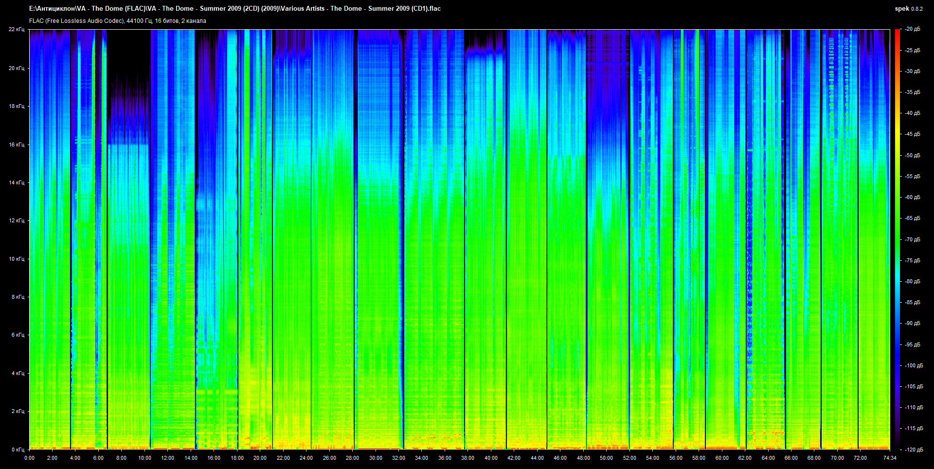Click the FLAC file path title
Viewport: 934px width, 469px height.
click(235, 9)
